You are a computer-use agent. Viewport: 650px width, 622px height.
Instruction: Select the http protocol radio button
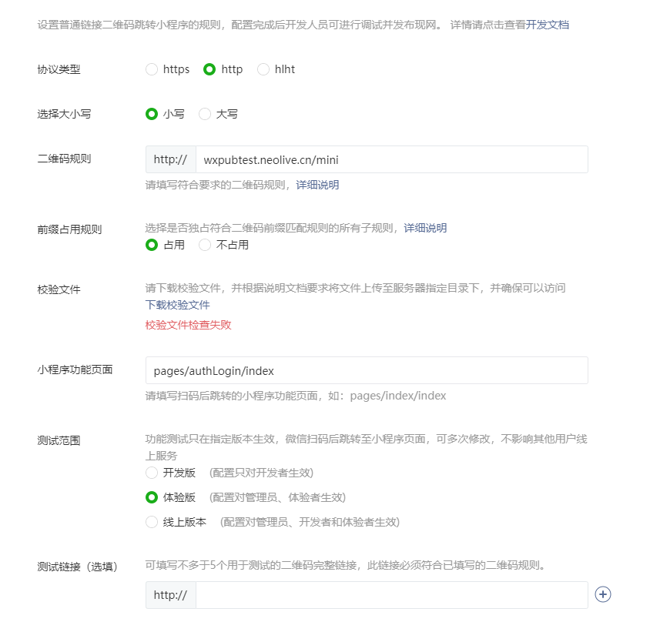[x=209, y=69]
